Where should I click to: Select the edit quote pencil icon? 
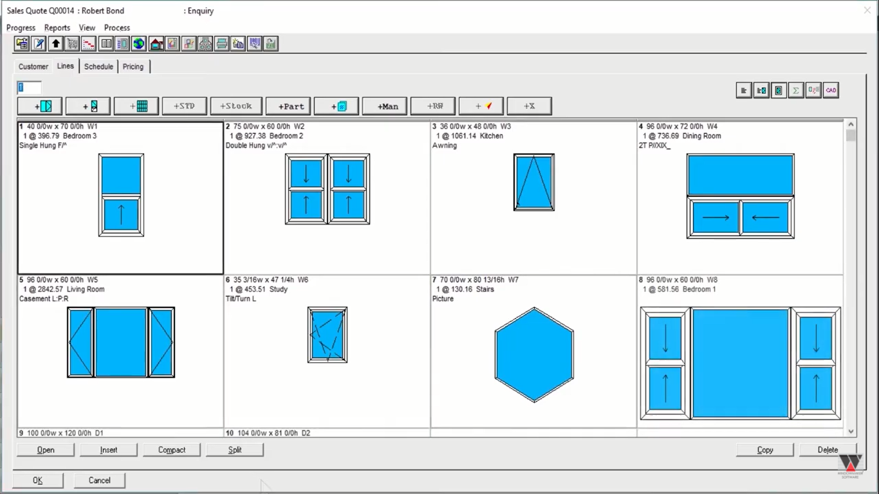click(x=37, y=43)
